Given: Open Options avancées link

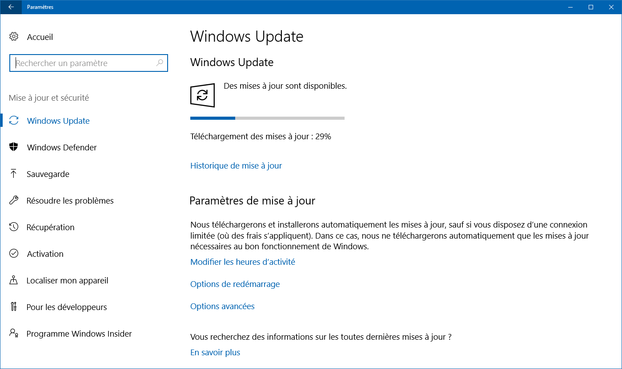Looking at the screenshot, I should [222, 306].
